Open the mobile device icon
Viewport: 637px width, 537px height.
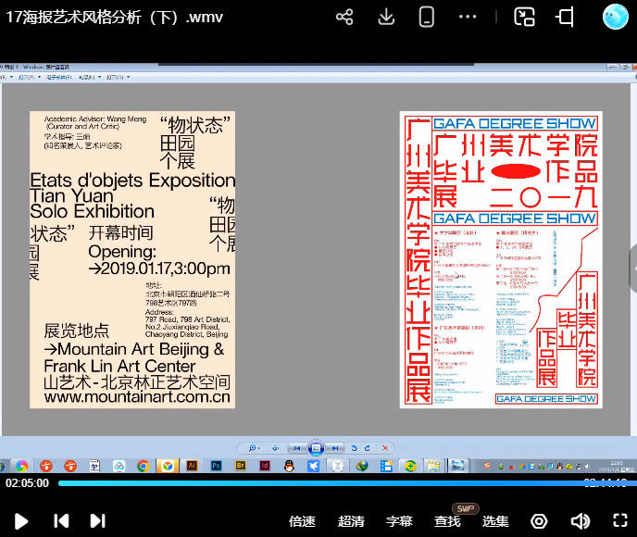(427, 17)
